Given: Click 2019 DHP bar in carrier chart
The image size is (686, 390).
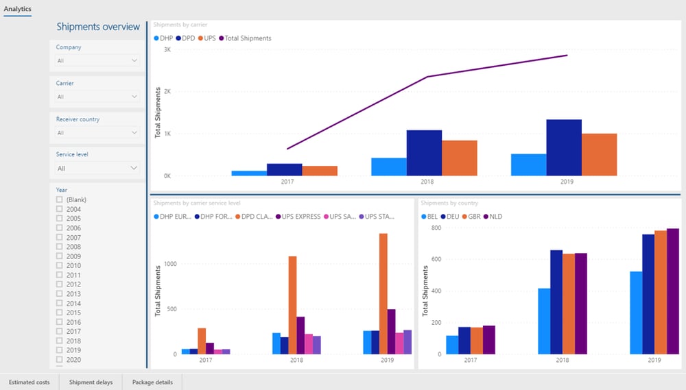Looking at the screenshot, I should tap(528, 164).
